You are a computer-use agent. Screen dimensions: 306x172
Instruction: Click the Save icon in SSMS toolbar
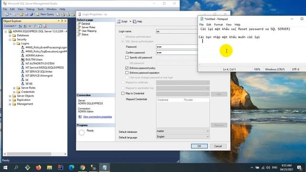click(x=26, y=14)
